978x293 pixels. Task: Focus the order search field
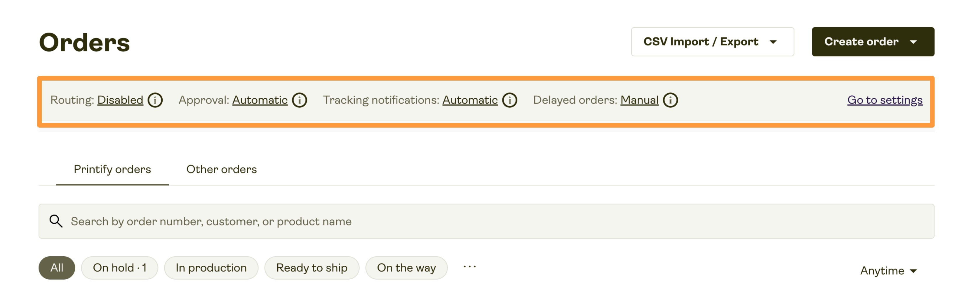[486, 221]
